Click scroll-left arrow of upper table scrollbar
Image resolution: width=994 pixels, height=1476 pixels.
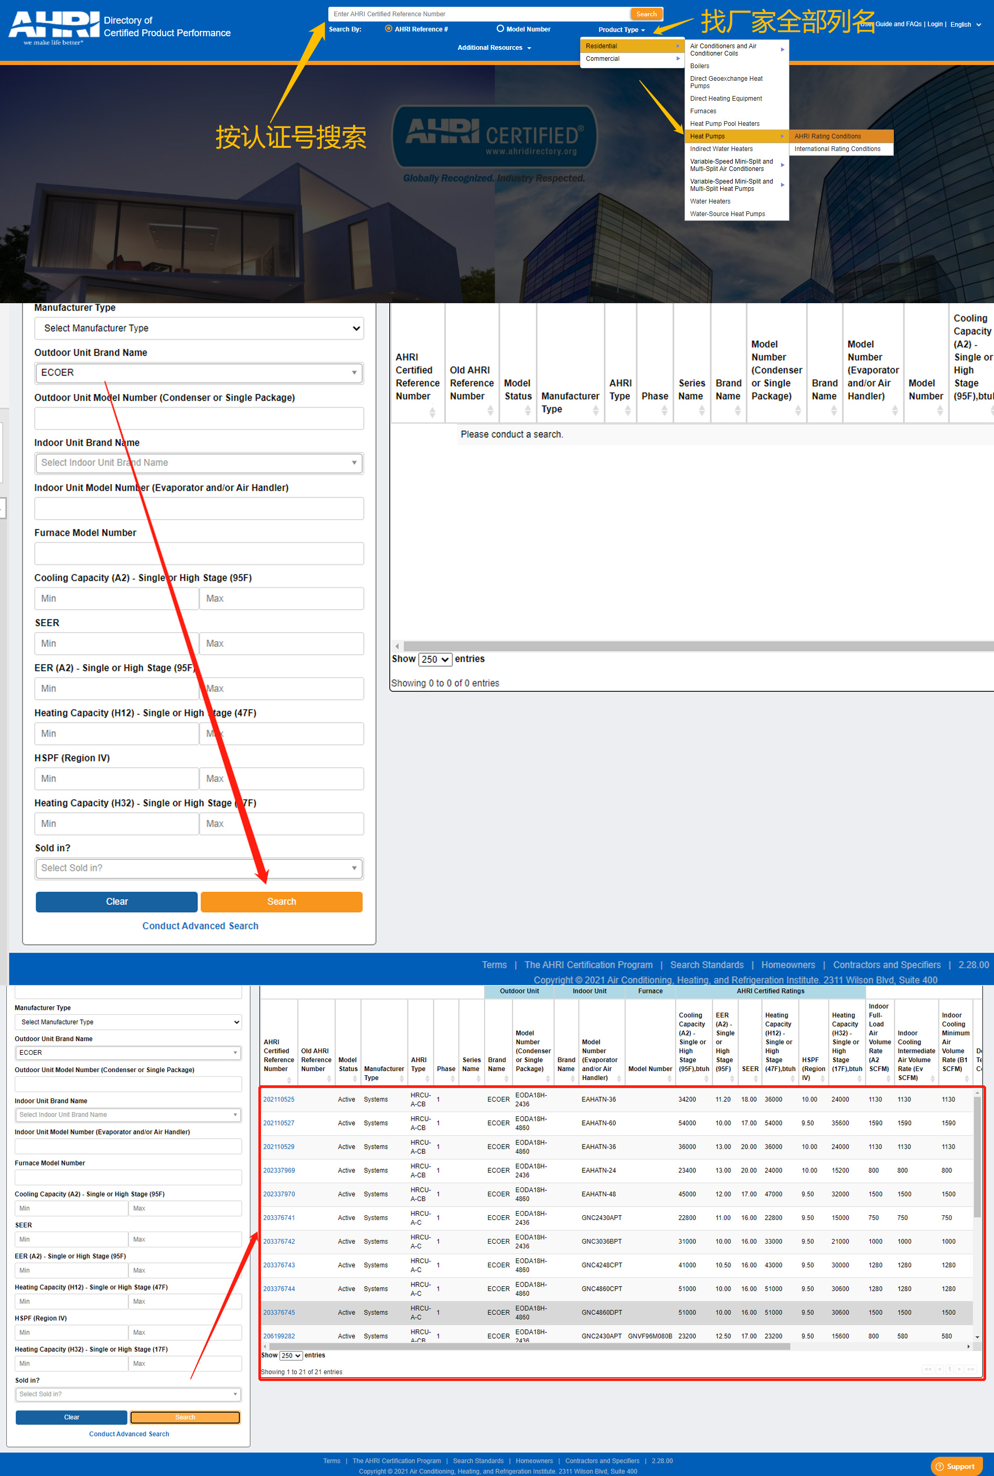click(397, 646)
